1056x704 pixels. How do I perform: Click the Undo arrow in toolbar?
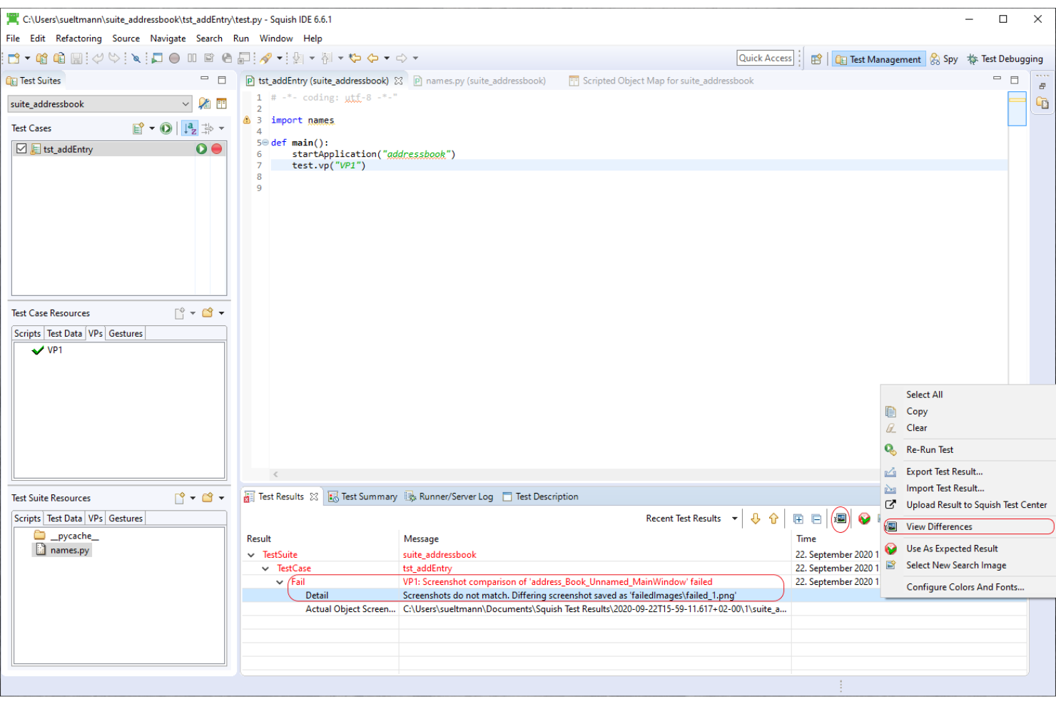point(97,58)
